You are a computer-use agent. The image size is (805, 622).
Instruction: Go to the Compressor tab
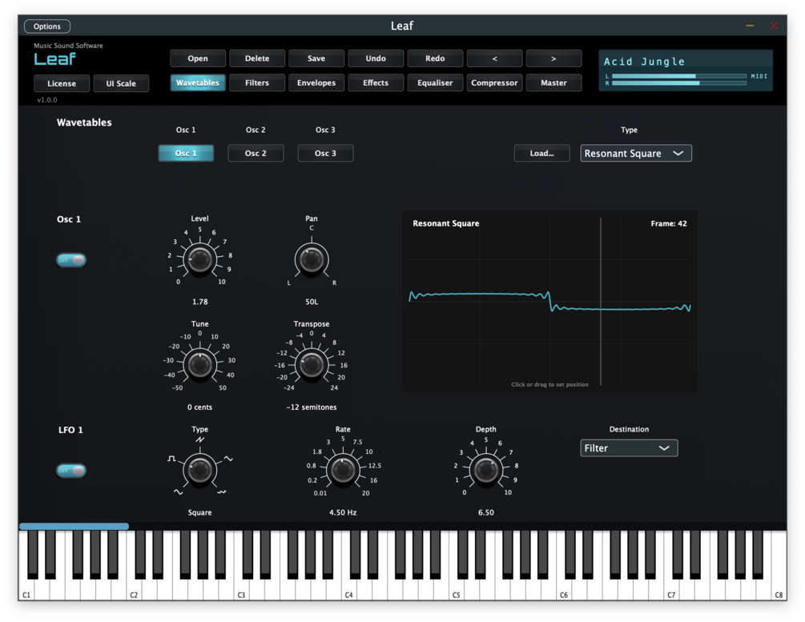(x=494, y=82)
